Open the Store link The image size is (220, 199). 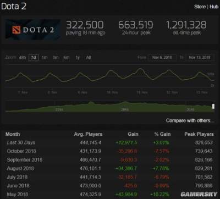click(200, 7)
